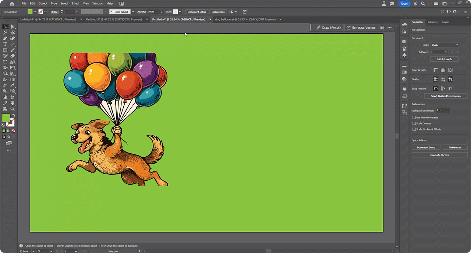Click the Home icon
Image resolution: width=471 pixels, height=253 pixels.
tap(12, 4)
